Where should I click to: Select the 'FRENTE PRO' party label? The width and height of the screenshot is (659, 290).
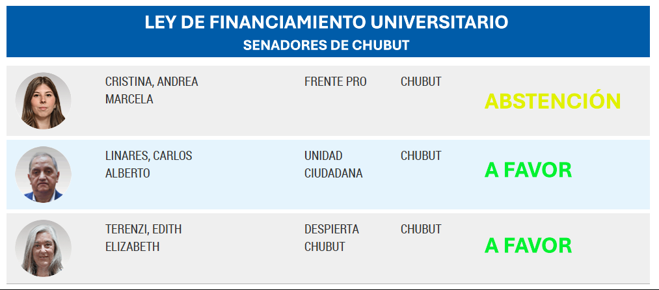point(335,82)
